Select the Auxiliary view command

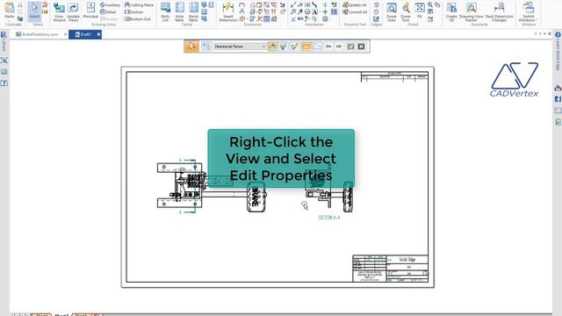pos(111,5)
